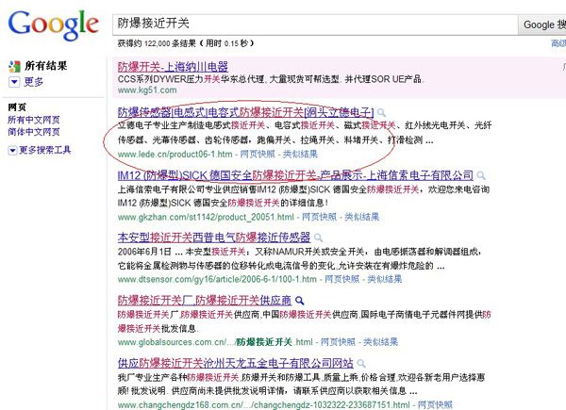
Task: Expand the 更多 dropdown arrow in sidebar
Action: coord(14,82)
